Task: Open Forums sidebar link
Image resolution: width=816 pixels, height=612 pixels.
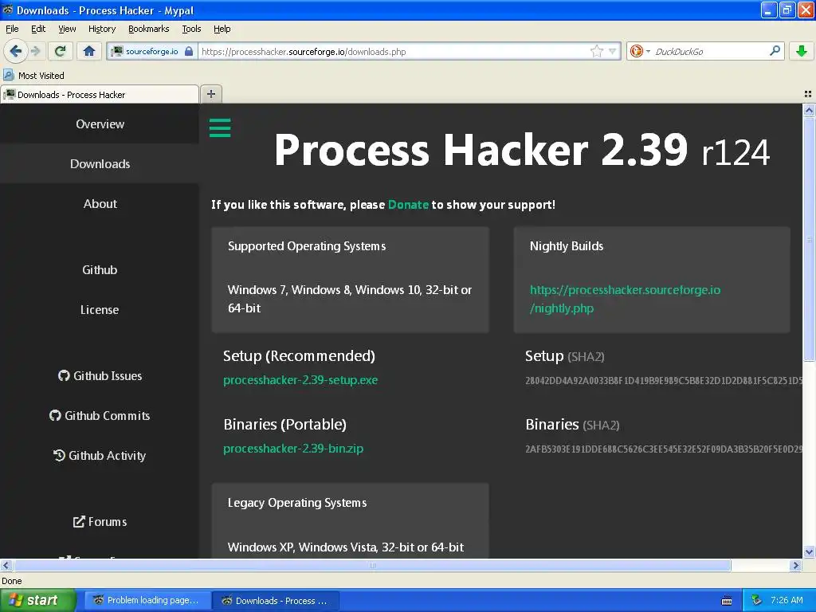Action: [100, 521]
